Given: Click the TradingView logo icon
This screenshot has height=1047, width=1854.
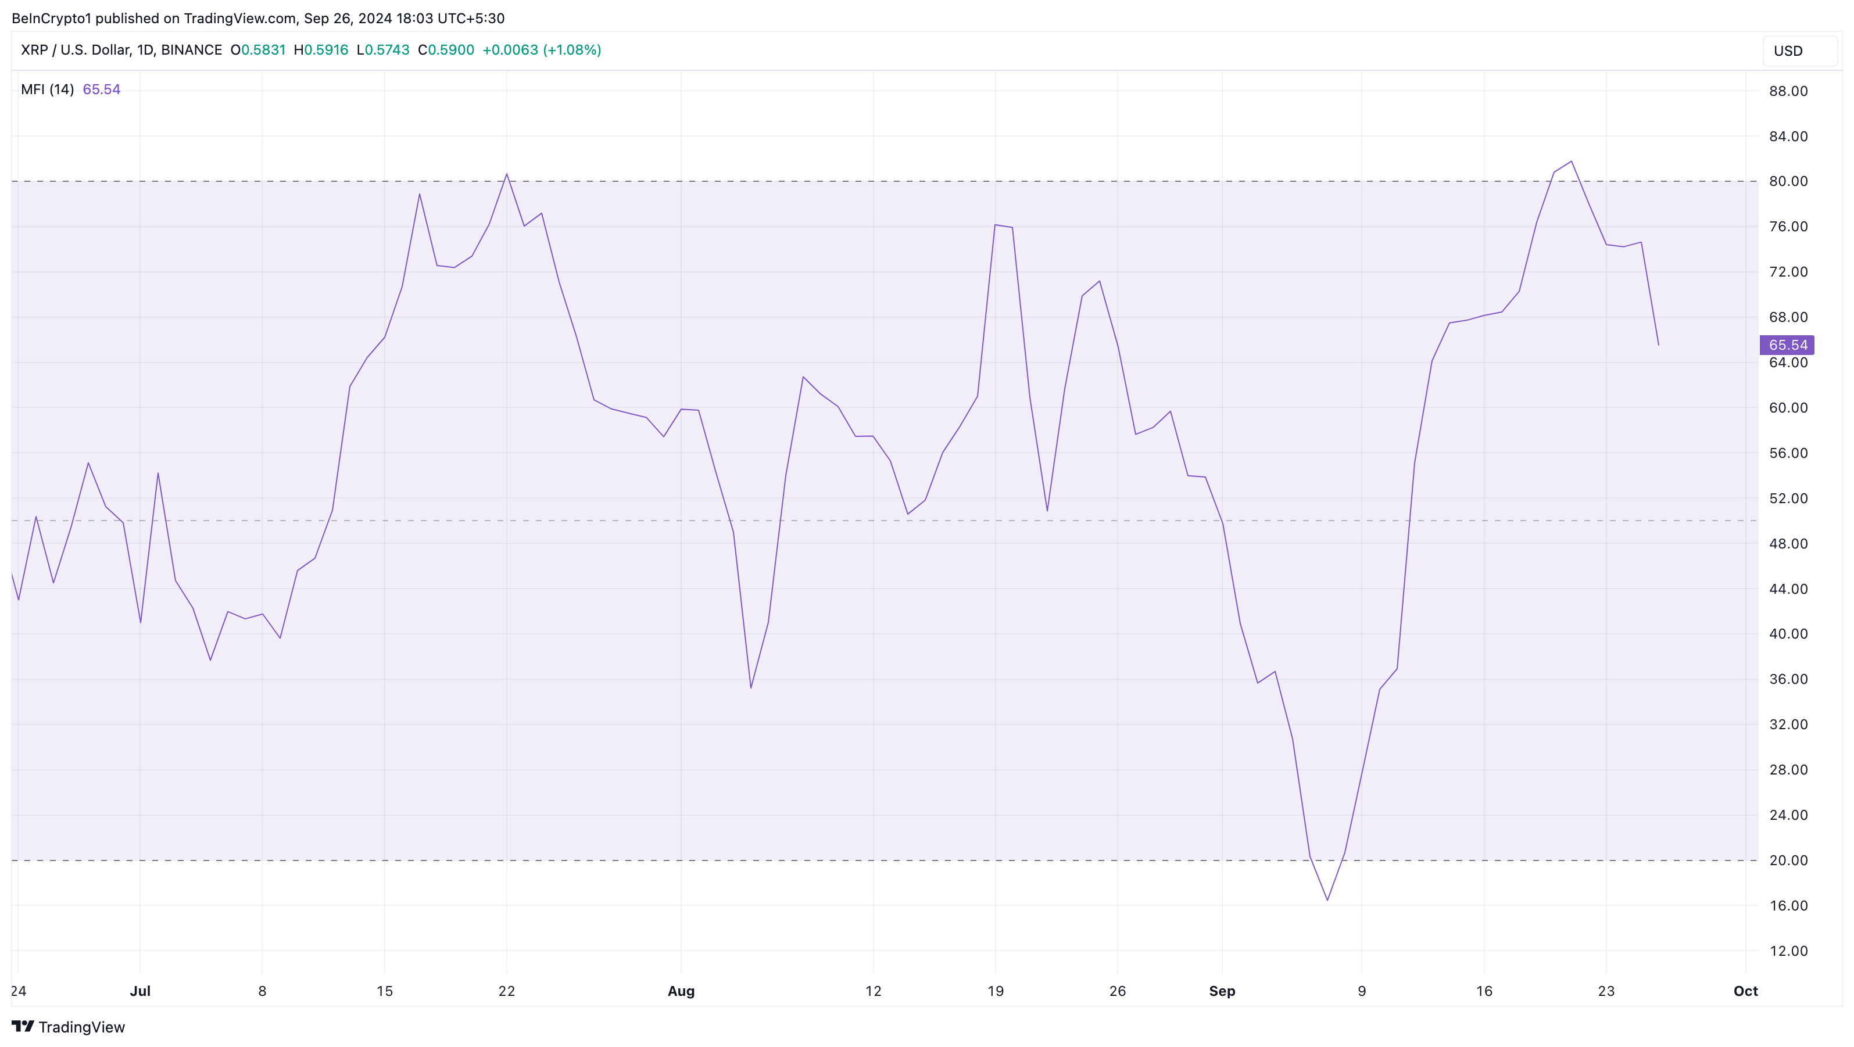Looking at the screenshot, I should [x=22, y=1026].
